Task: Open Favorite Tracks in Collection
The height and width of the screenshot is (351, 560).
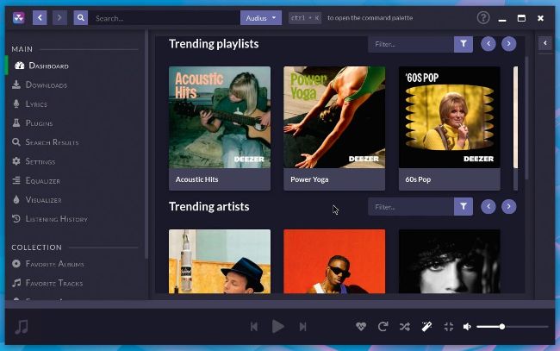Action: coord(47,283)
